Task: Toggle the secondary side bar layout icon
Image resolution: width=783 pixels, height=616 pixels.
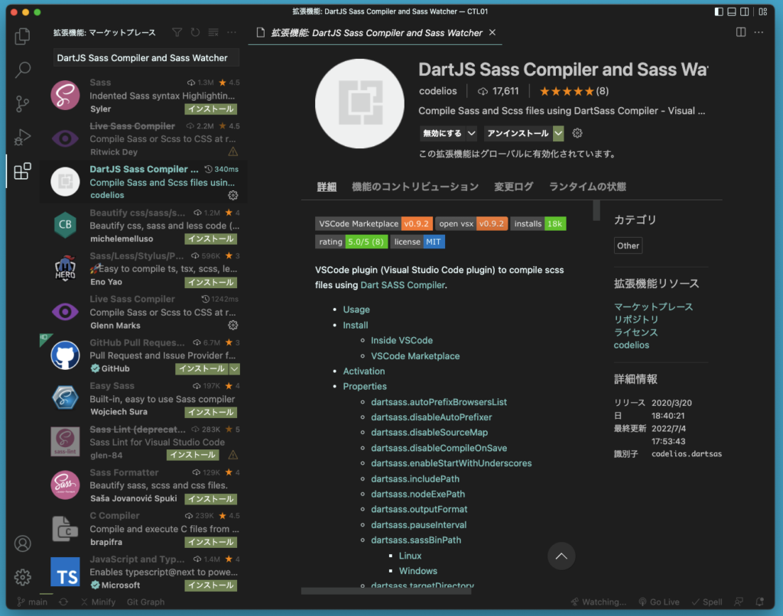Action: (745, 11)
